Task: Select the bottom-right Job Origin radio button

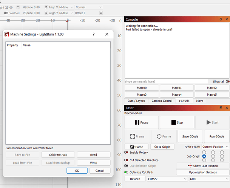Action: pyautogui.click(x=222, y=160)
